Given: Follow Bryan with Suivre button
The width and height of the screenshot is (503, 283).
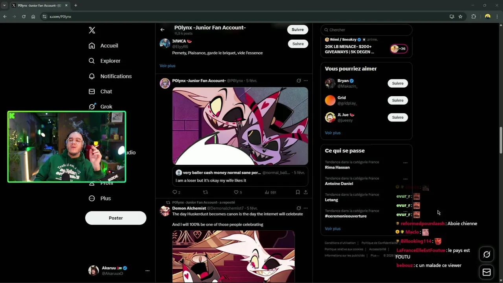Looking at the screenshot, I should pyautogui.click(x=398, y=83).
